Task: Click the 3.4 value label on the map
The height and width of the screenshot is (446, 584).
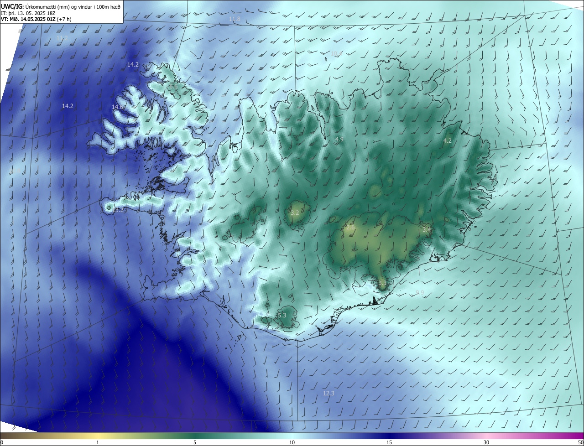Action: 426,230
